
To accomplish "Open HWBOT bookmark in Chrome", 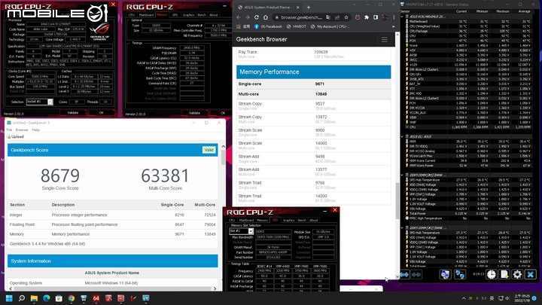I will pyautogui.click(x=297, y=26).
